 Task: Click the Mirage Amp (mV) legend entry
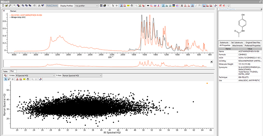click(18, 17)
